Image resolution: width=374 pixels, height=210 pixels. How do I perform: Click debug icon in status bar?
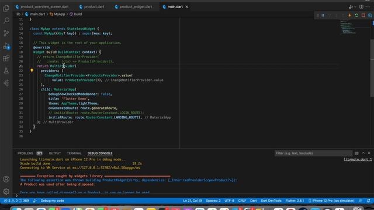coord(35,201)
